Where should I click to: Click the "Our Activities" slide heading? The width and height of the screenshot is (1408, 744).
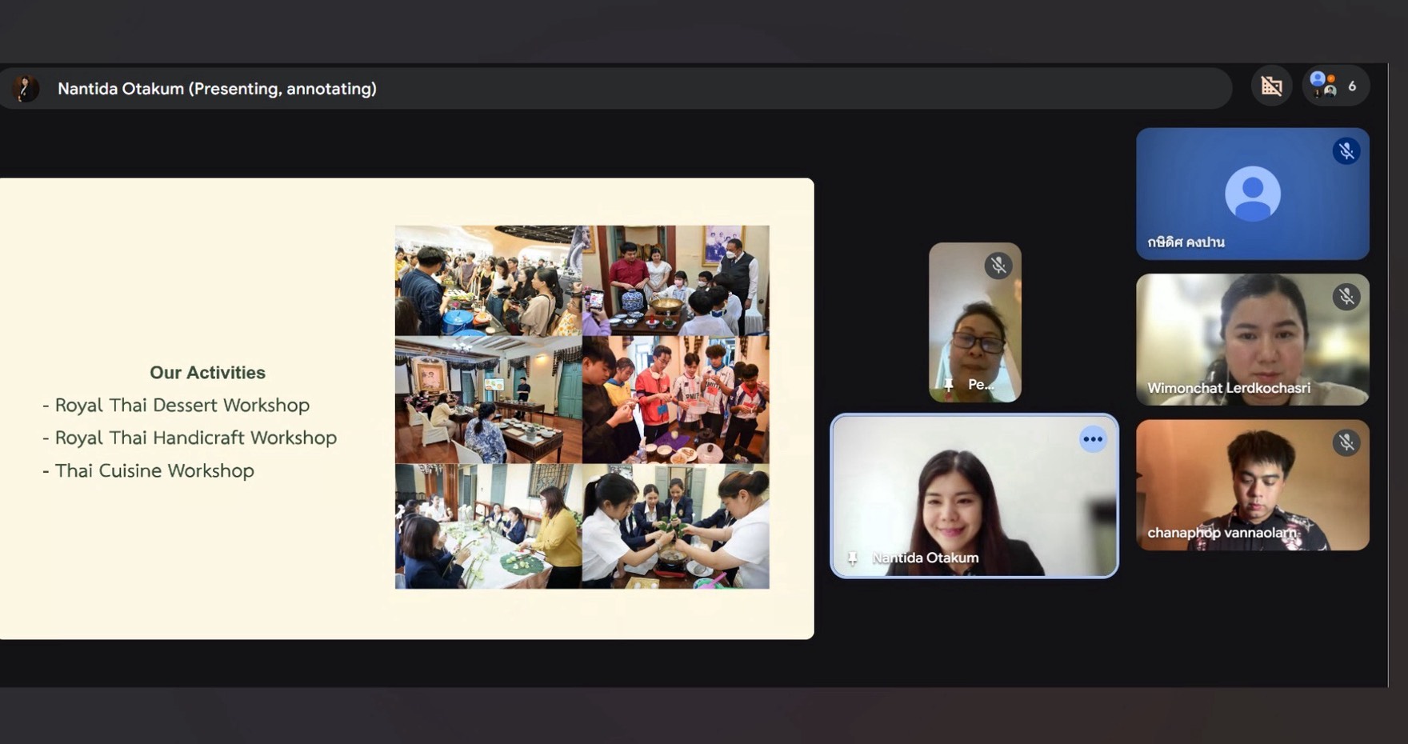pos(207,373)
